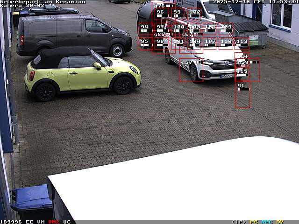
Task: Click the date and time overlay
Action: 256,2
